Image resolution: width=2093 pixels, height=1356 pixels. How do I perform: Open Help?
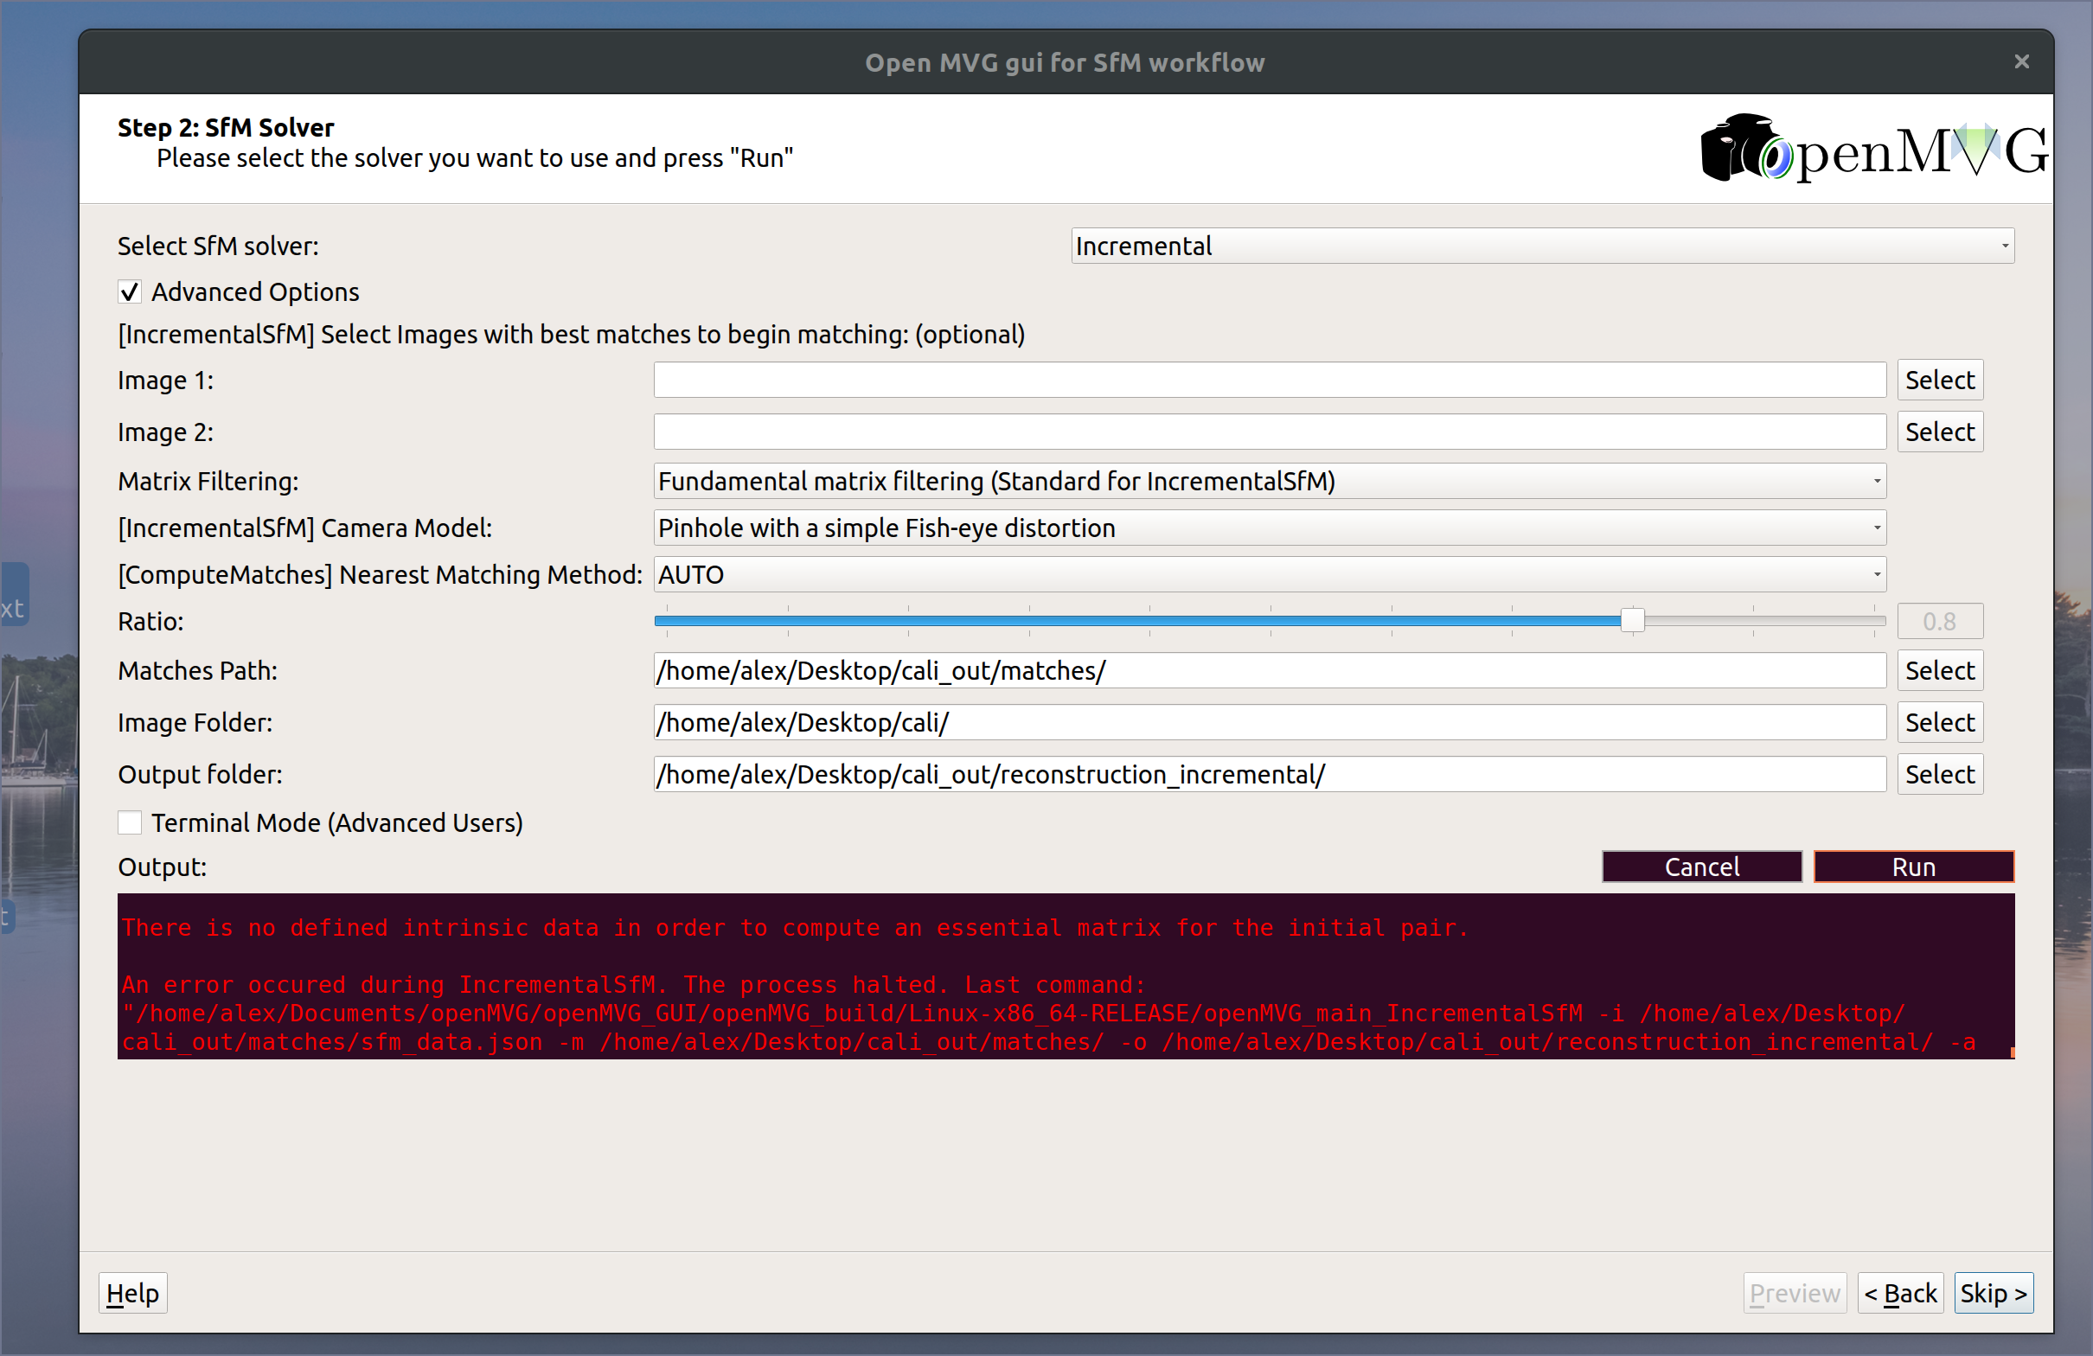click(x=133, y=1294)
